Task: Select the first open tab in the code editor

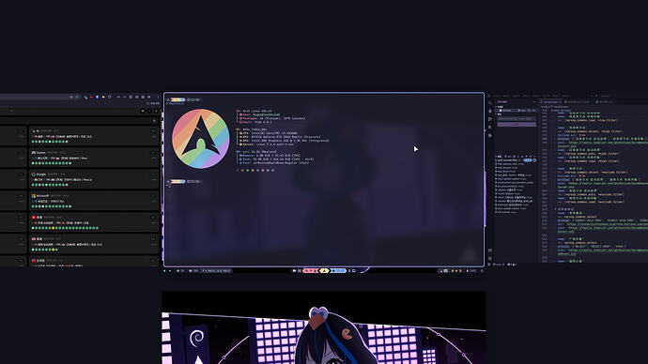Action: point(551,102)
